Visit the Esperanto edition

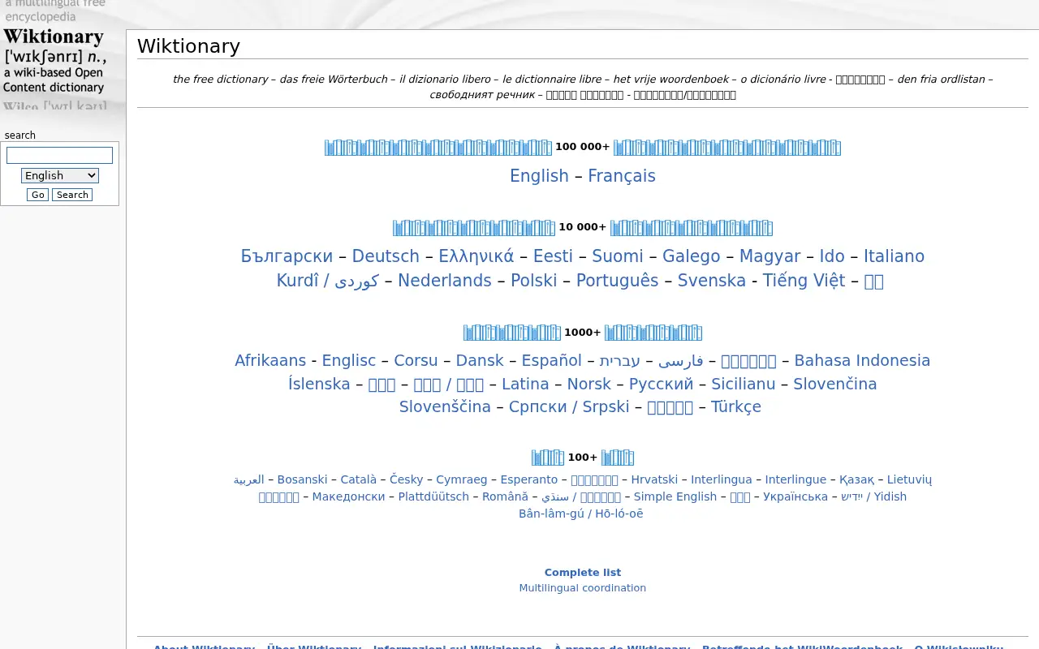click(529, 480)
